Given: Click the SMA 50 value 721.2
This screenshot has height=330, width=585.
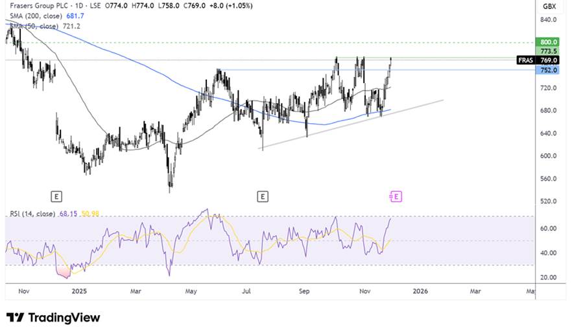Looking at the screenshot, I should click(x=75, y=26).
